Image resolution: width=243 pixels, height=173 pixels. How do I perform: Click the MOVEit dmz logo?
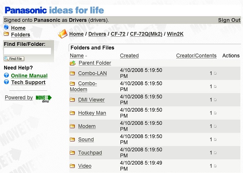[x=44, y=98]
